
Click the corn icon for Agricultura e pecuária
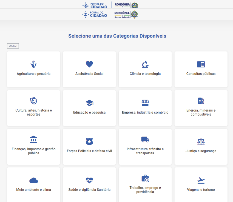coord(34,64)
